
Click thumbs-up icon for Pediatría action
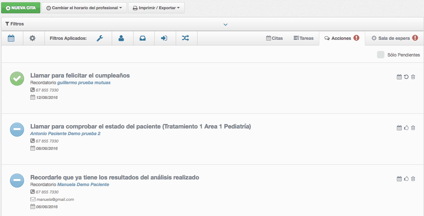tap(406, 128)
